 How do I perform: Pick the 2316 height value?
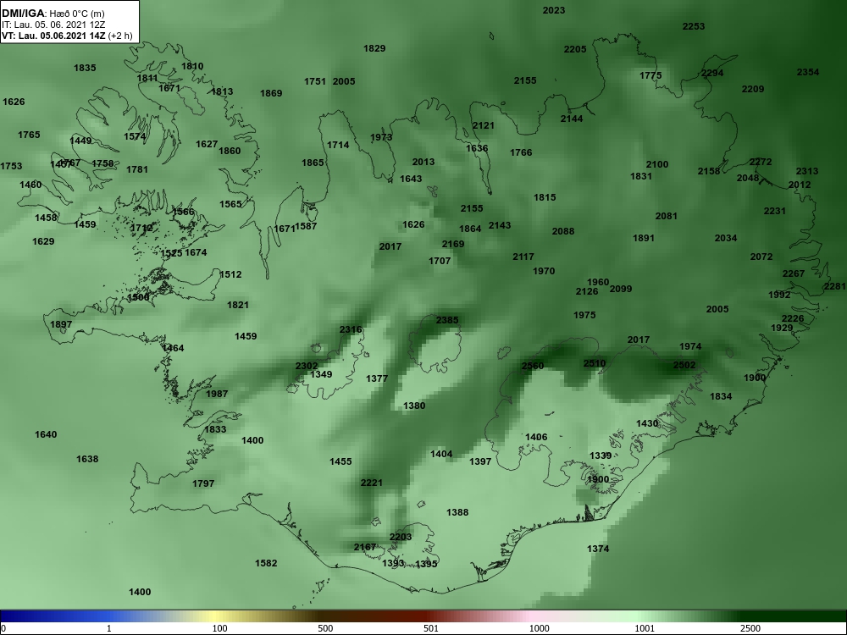(x=351, y=330)
